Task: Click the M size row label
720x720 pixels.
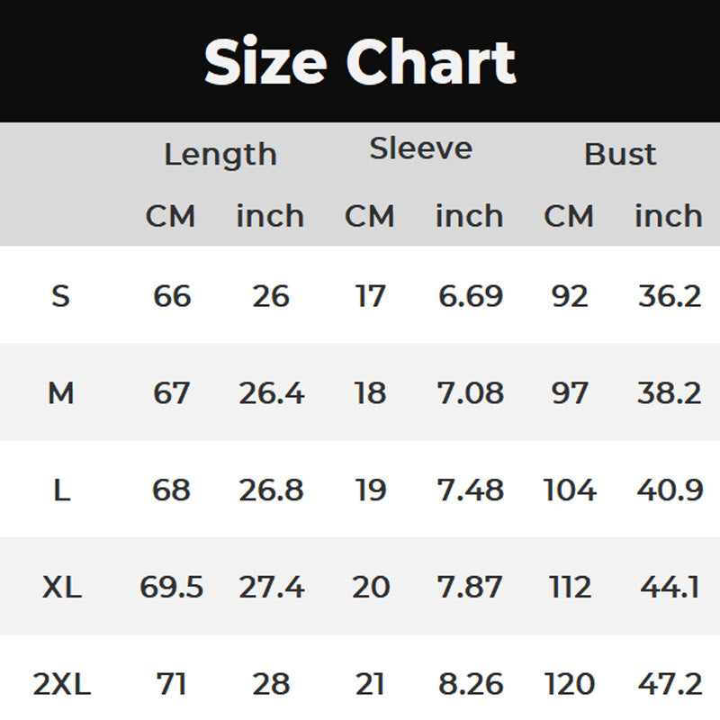Action: pos(60,393)
